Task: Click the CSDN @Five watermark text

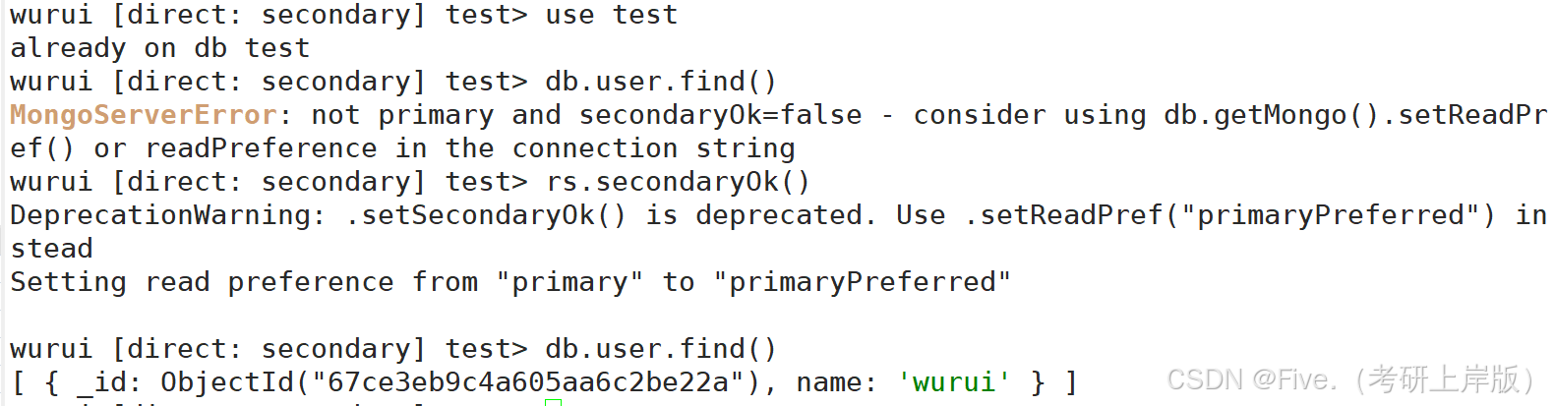Action: coord(1349,379)
